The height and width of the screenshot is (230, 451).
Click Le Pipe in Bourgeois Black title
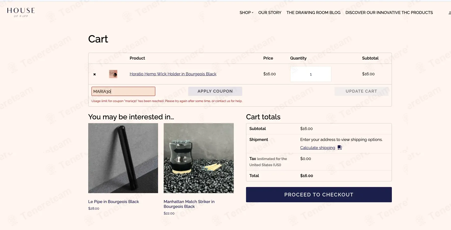(x=113, y=202)
